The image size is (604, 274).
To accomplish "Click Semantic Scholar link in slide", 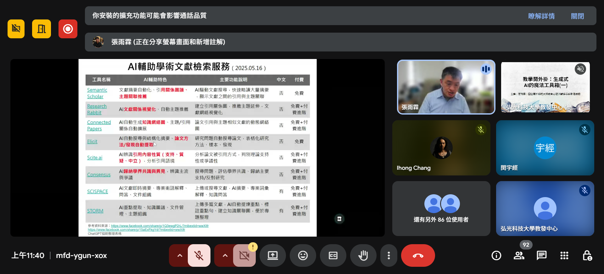I will (97, 93).
